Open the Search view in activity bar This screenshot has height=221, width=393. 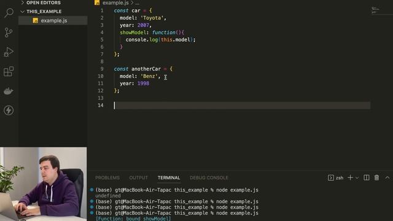pyautogui.click(x=9, y=13)
